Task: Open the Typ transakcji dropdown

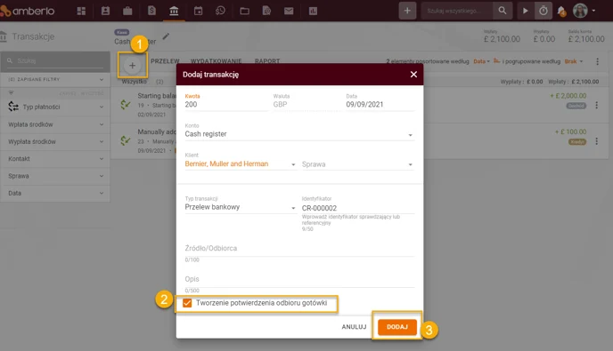Action: click(241, 207)
